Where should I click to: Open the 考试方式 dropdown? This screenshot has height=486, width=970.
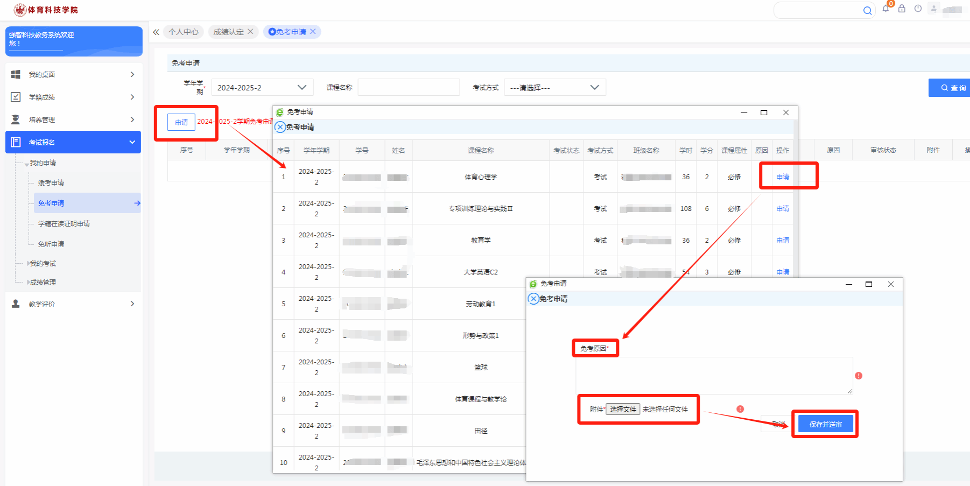(554, 87)
